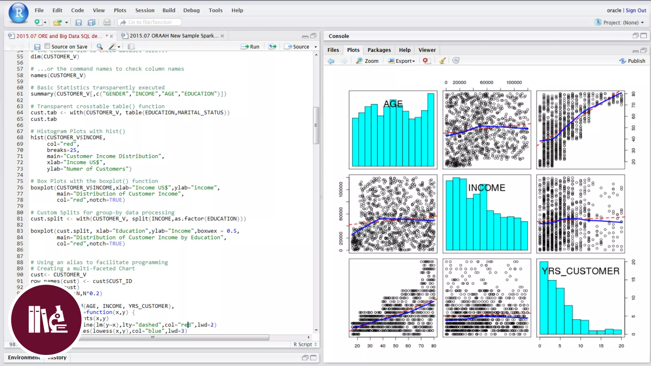Click the open file folder icon
Image resolution: width=651 pixels, height=366 pixels.
tap(57, 22)
